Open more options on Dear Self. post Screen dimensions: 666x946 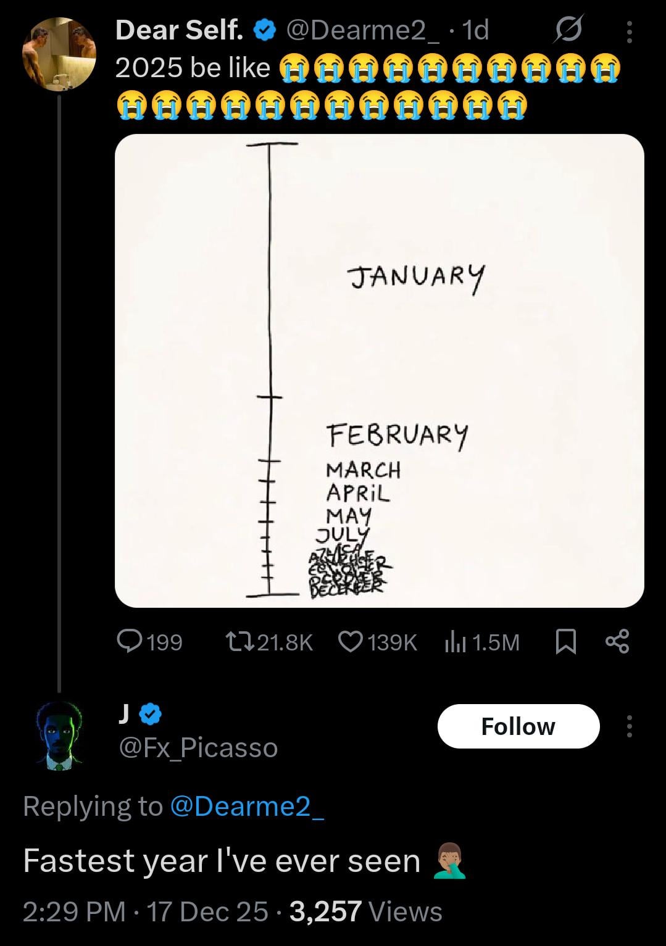[x=629, y=31]
